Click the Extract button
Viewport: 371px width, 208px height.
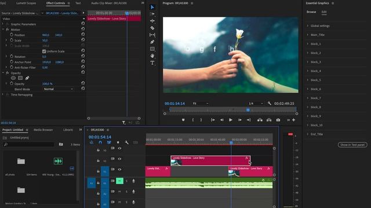[x=269, y=120]
